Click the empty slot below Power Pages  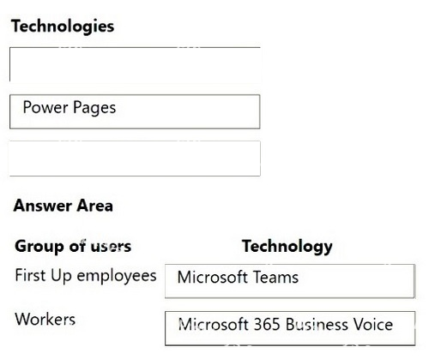coord(135,159)
